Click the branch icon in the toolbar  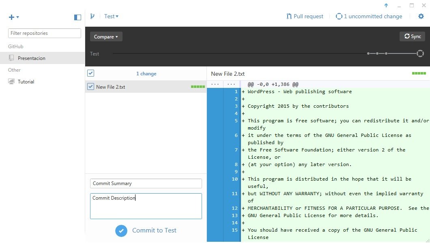pyautogui.click(x=92, y=17)
